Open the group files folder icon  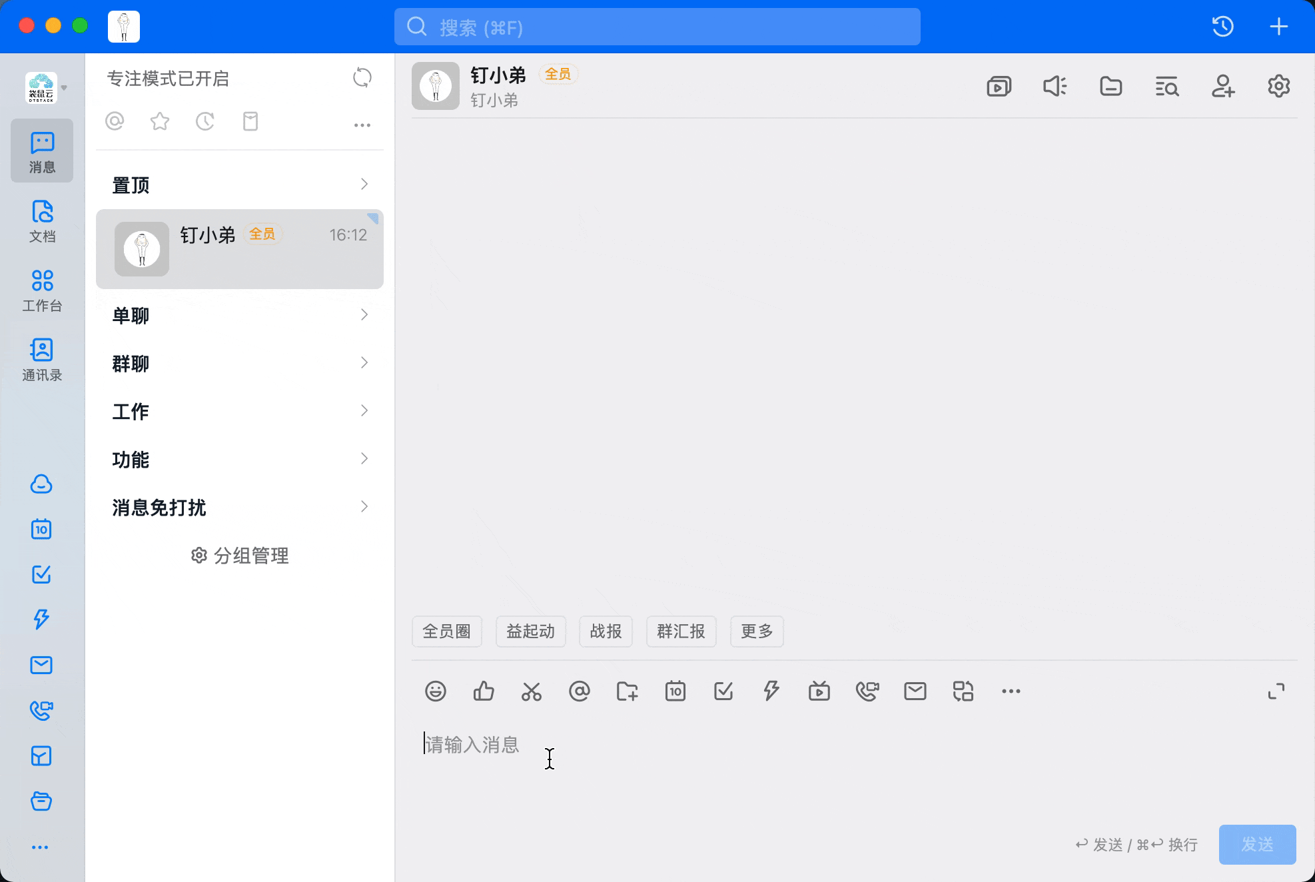click(1110, 87)
